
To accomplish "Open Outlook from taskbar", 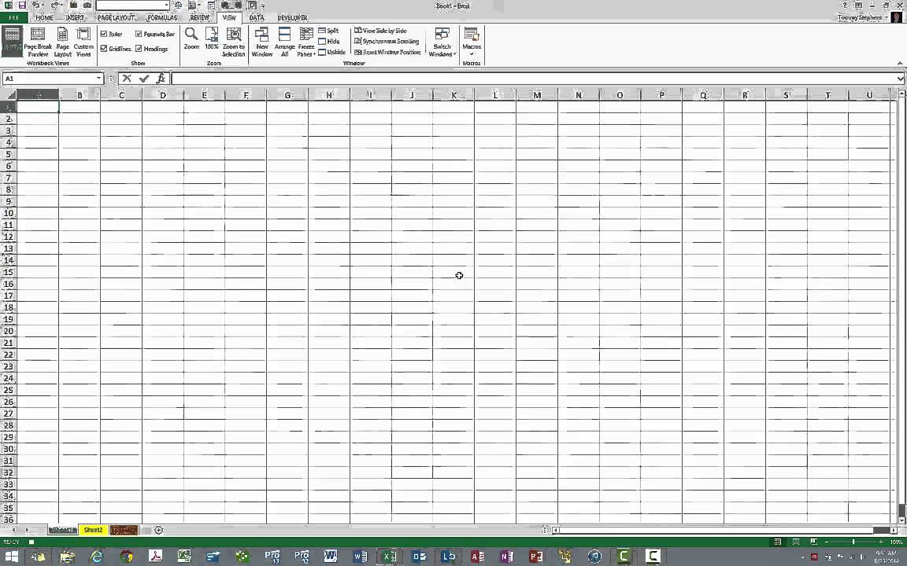I will tap(419, 557).
